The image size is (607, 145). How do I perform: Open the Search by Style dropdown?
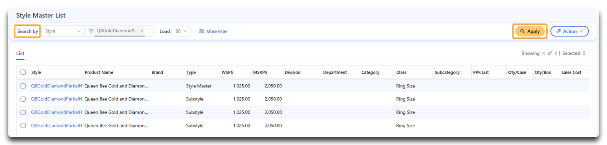[x=63, y=31]
